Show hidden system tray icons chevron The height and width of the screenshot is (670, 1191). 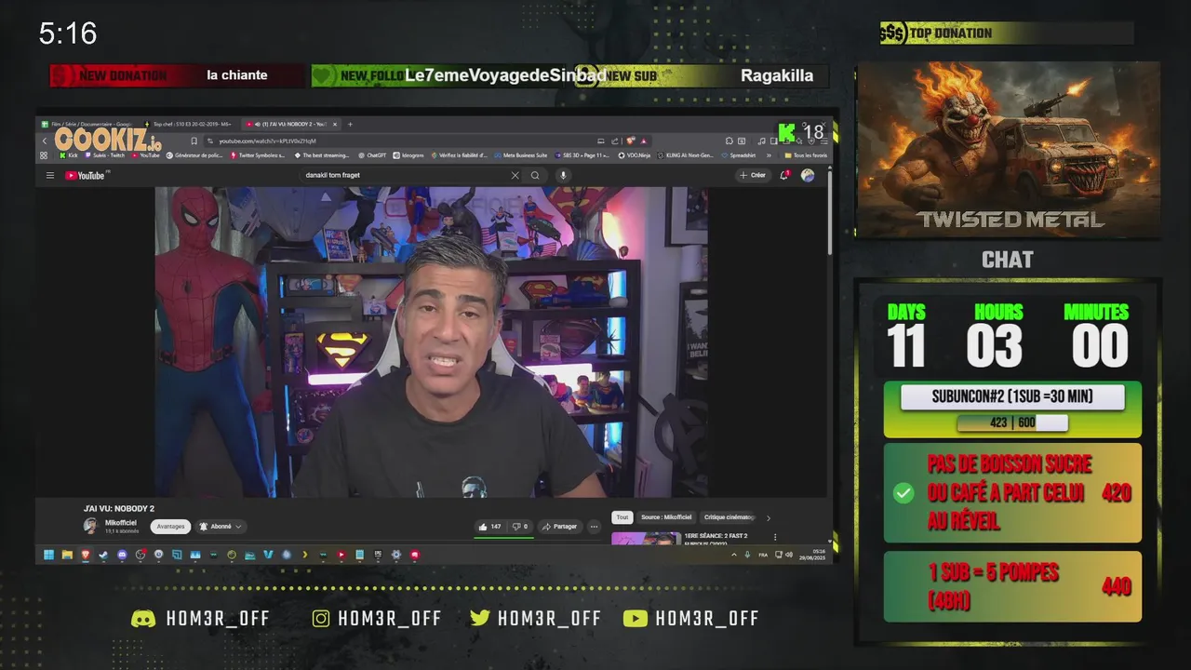click(x=734, y=555)
